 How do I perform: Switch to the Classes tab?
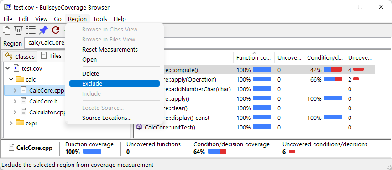click(x=20, y=57)
